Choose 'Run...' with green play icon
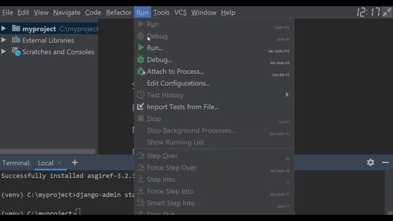This screenshot has width=393, height=221. (214, 48)
